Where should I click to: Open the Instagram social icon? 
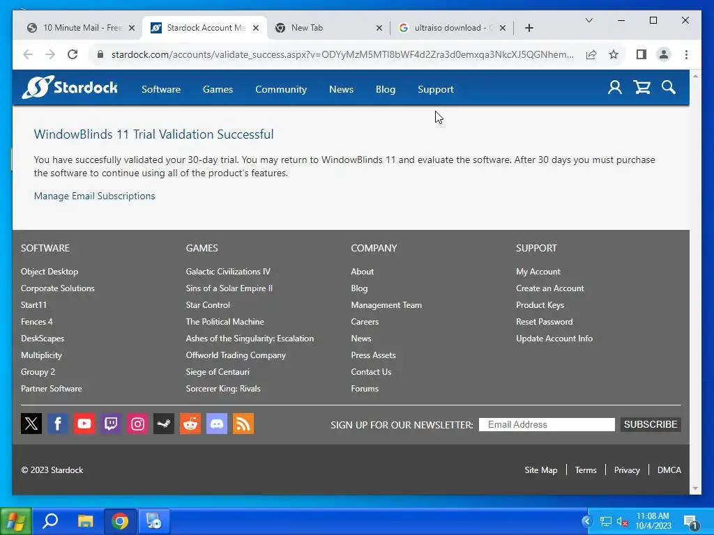(x=137, y=424)
